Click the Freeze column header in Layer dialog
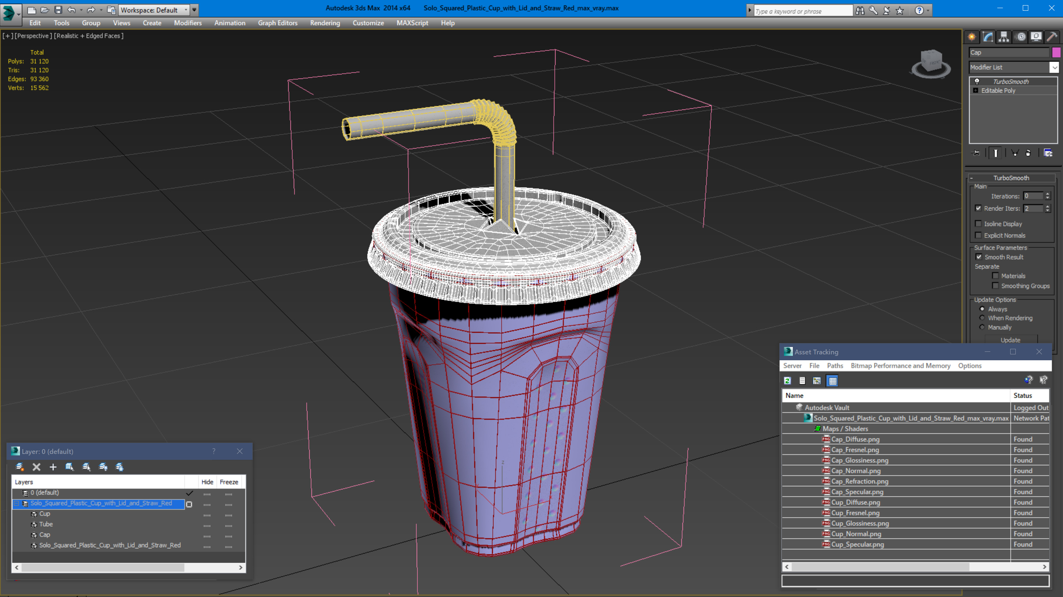The width and height of the screenshot is (1063, 597). tap(228, 482)
